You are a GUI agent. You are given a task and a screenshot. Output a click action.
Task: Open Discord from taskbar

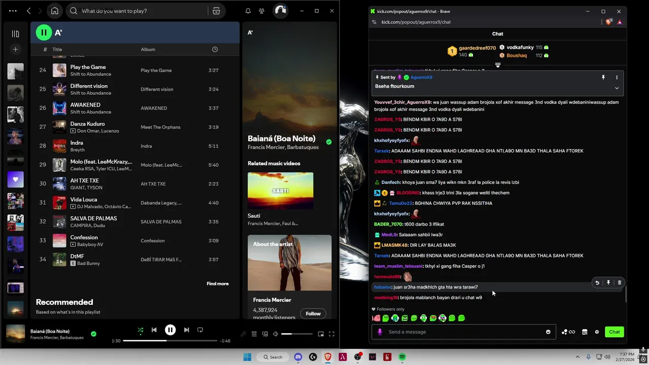298,357
